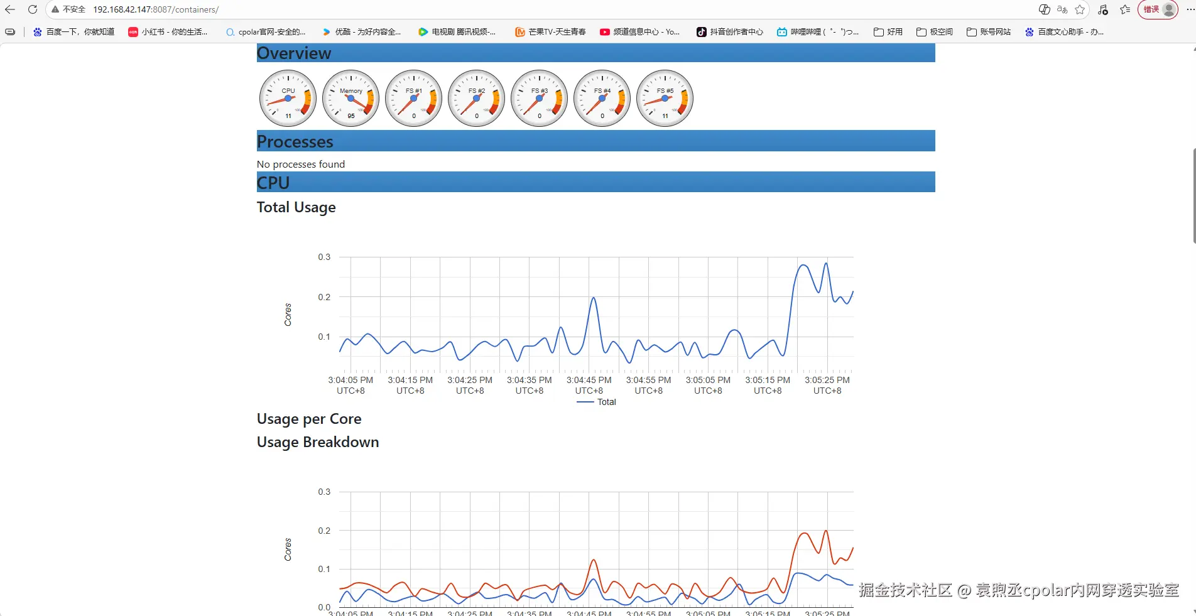The image size is (1196, 616).
Task: Focus the address bar showing 192.168.42.147:8087/containers/
Action: pyautogui.click(x=156, y=9)
